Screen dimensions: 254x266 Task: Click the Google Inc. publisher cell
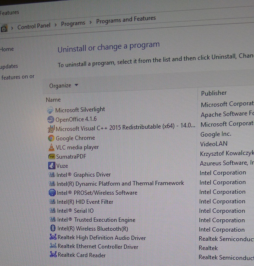point(216,134)
